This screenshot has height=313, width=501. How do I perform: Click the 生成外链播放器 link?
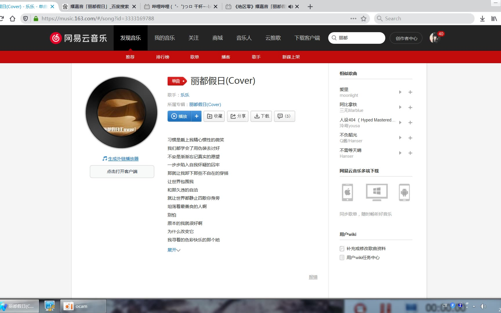pos(123,159)
